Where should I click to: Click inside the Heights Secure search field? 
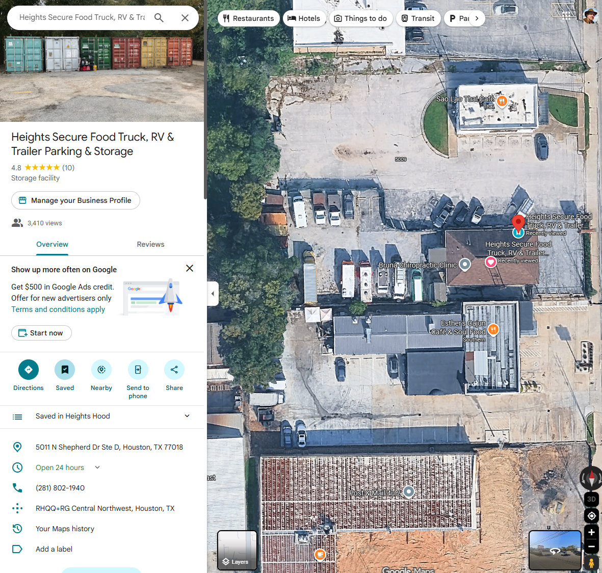tap(82, 18)
